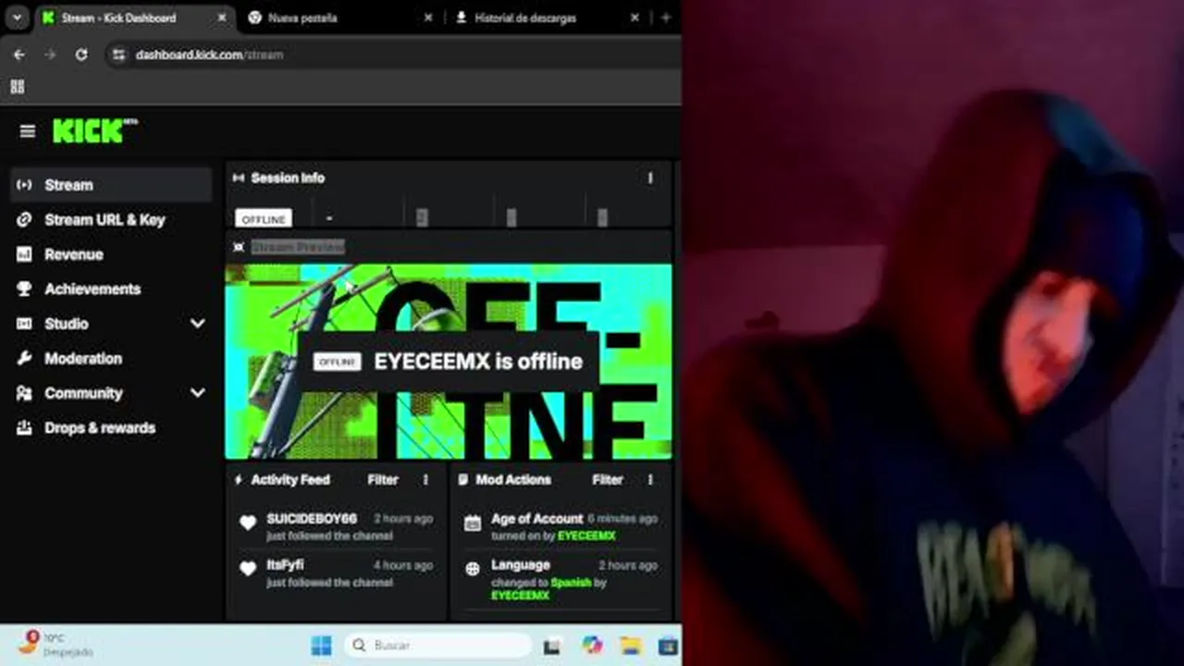Open a new browser tab
The width and height of the screenshot is (1184, 666).
[665, 18]
